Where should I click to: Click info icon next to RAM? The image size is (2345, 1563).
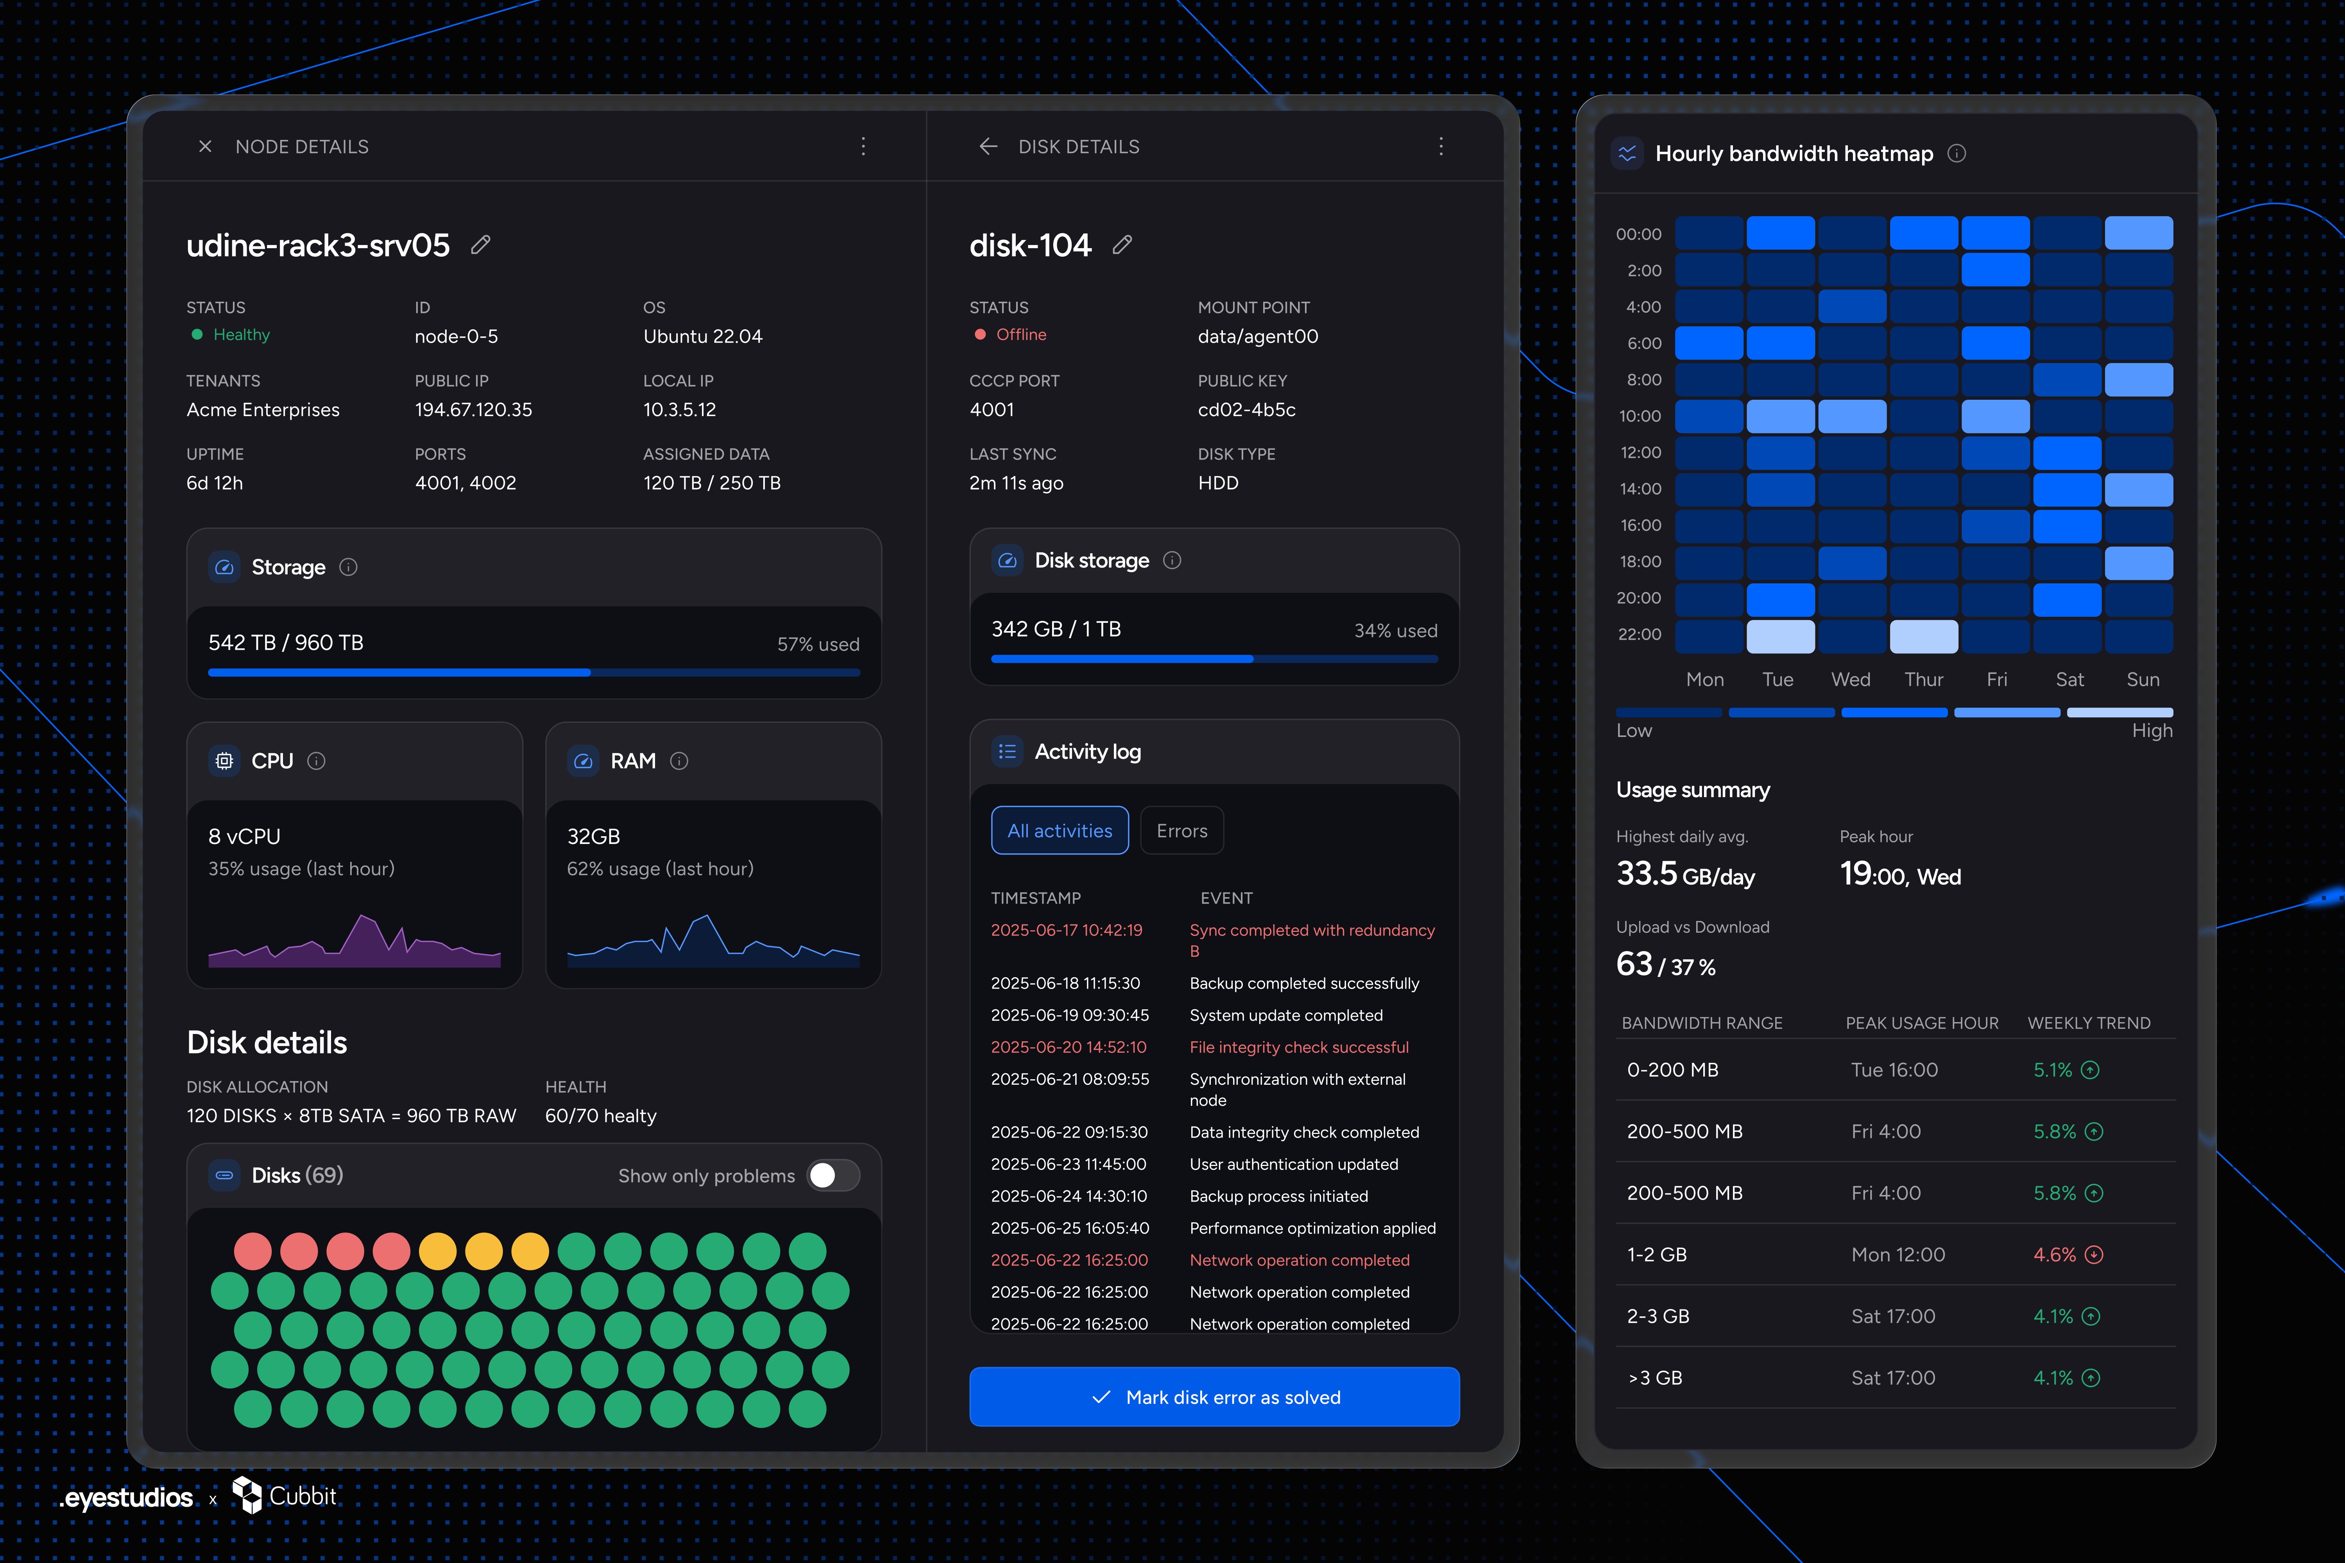pos(679,762)
